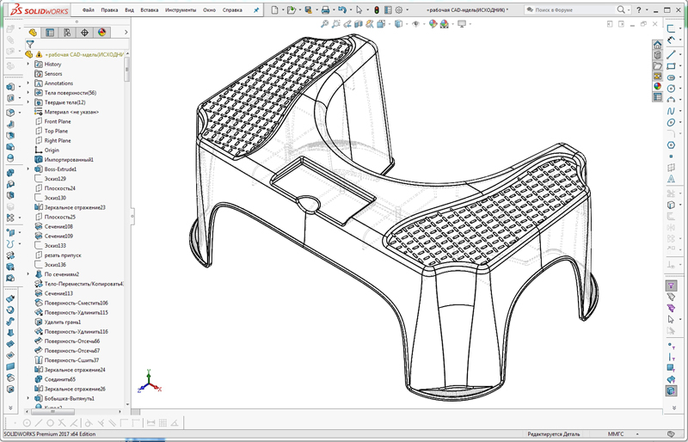Open dropdown arrow next to Options gear
The width and height of the screenshot is (688, 442).
click(407, 9)
